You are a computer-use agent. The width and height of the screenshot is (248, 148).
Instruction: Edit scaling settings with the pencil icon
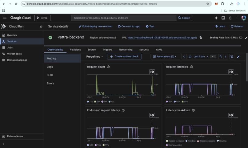pos(246,38)
